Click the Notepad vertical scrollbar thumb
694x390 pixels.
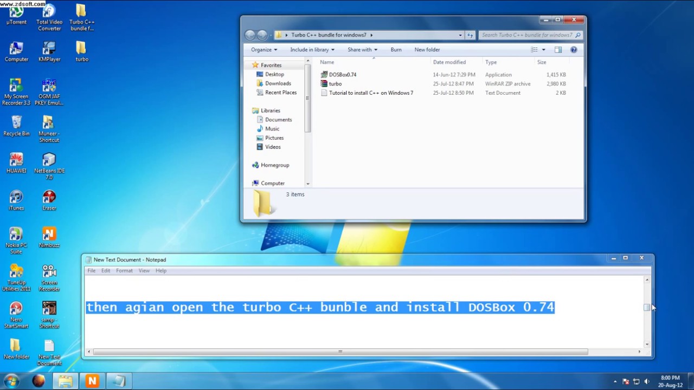(647, 308)
